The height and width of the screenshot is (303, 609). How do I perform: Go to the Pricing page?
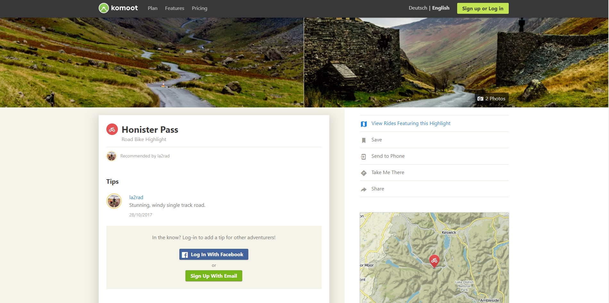(199, 8)
